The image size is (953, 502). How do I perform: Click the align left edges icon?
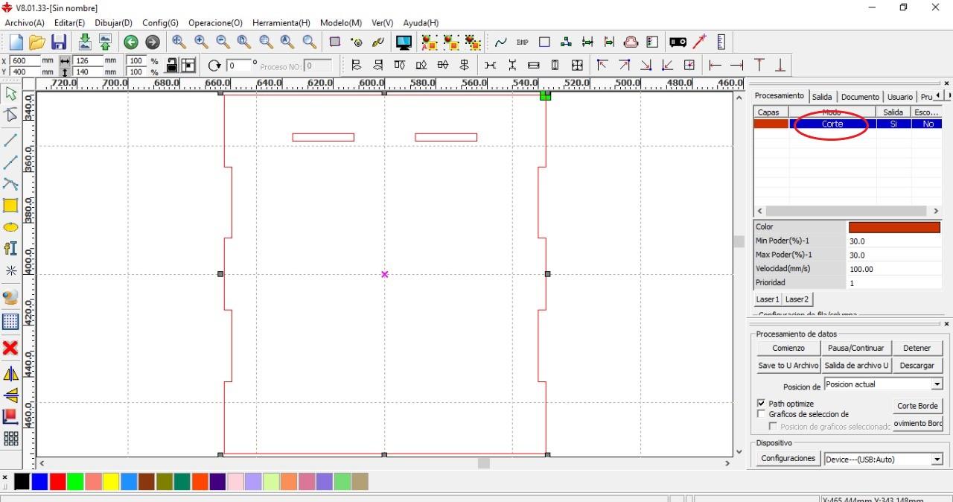pyautogui.click(x=357, y=66)
